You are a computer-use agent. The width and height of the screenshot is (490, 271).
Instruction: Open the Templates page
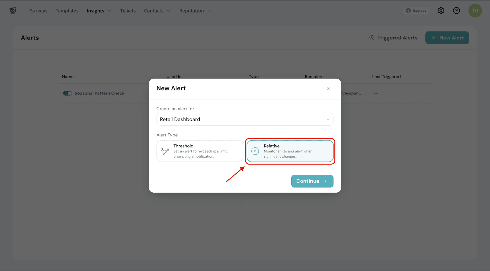(67, 11)
